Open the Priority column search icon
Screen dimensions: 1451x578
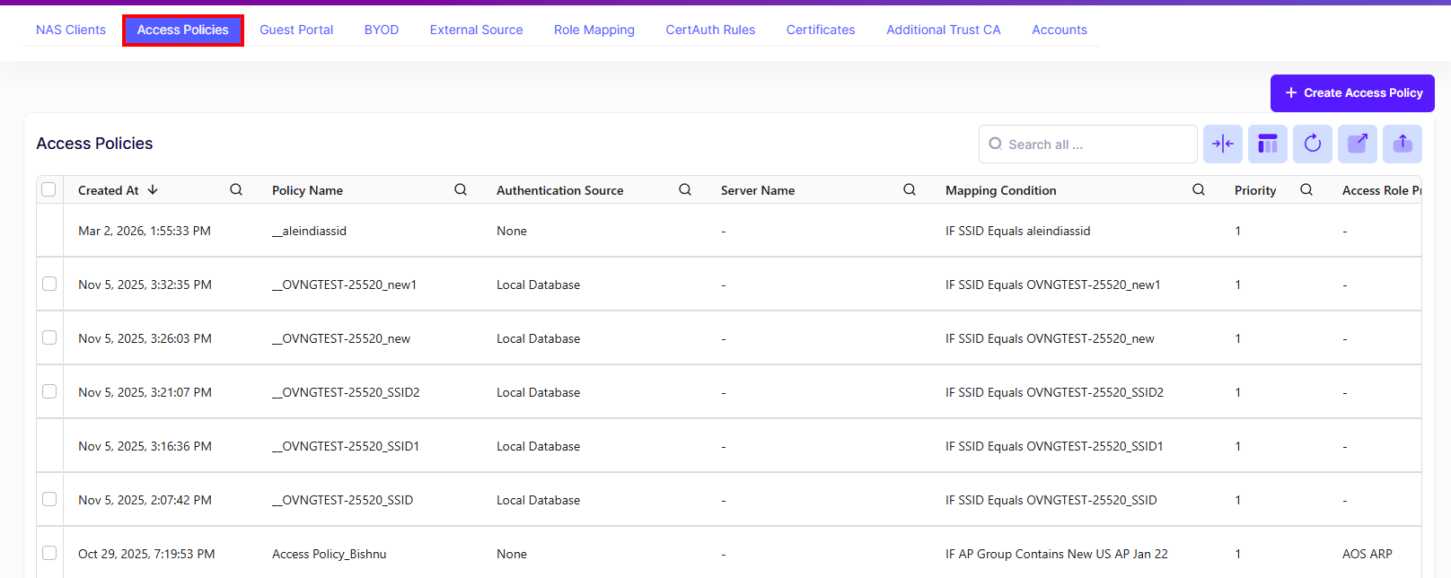1306,189
